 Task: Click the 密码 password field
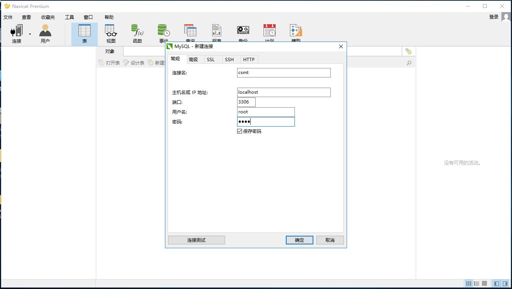(266, 122)
